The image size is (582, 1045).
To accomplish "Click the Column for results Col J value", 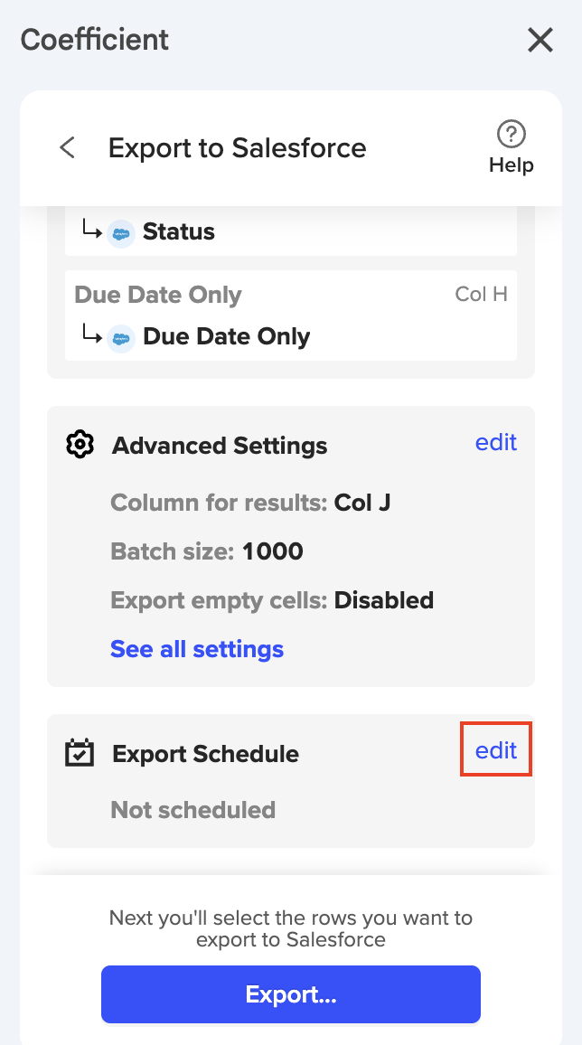I will click(365, 503).
